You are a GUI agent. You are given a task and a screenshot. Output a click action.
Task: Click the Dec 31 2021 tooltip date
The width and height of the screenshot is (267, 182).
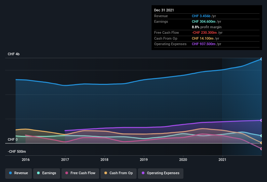164,10
